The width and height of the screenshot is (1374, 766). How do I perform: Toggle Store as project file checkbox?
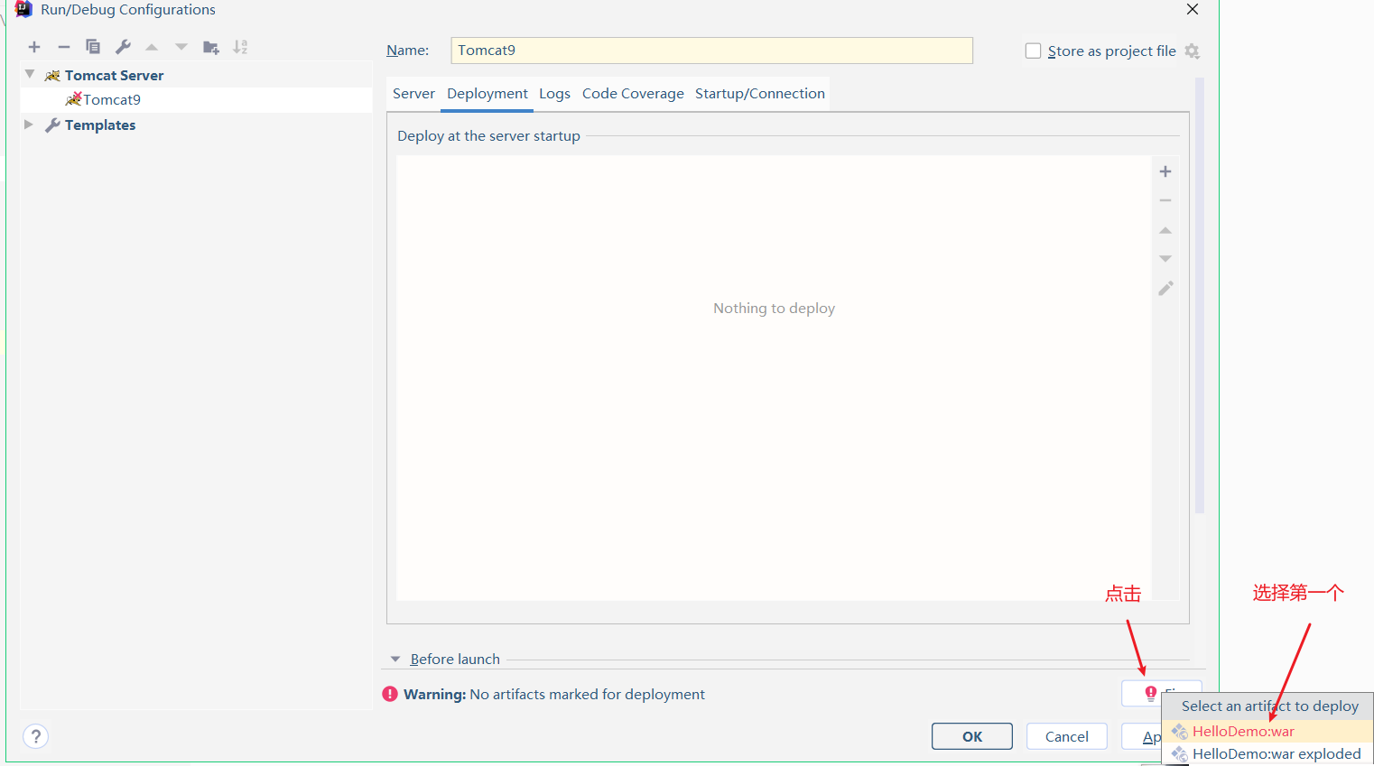click(1034, 51)
